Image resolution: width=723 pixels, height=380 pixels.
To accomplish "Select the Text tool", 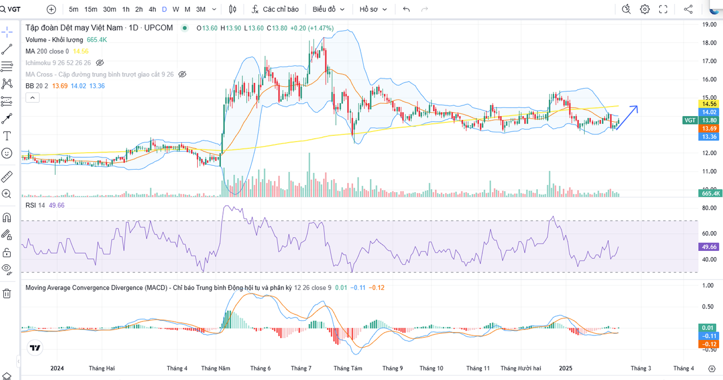I will pyautogui.click(x=7, y=136).
